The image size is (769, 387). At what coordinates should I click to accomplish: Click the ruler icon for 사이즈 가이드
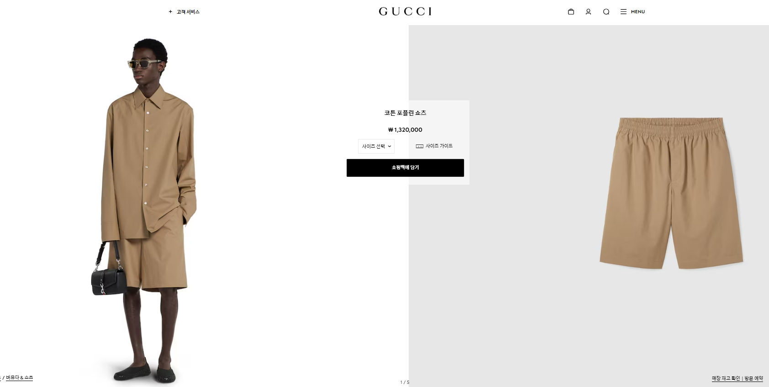click(419, 146)
